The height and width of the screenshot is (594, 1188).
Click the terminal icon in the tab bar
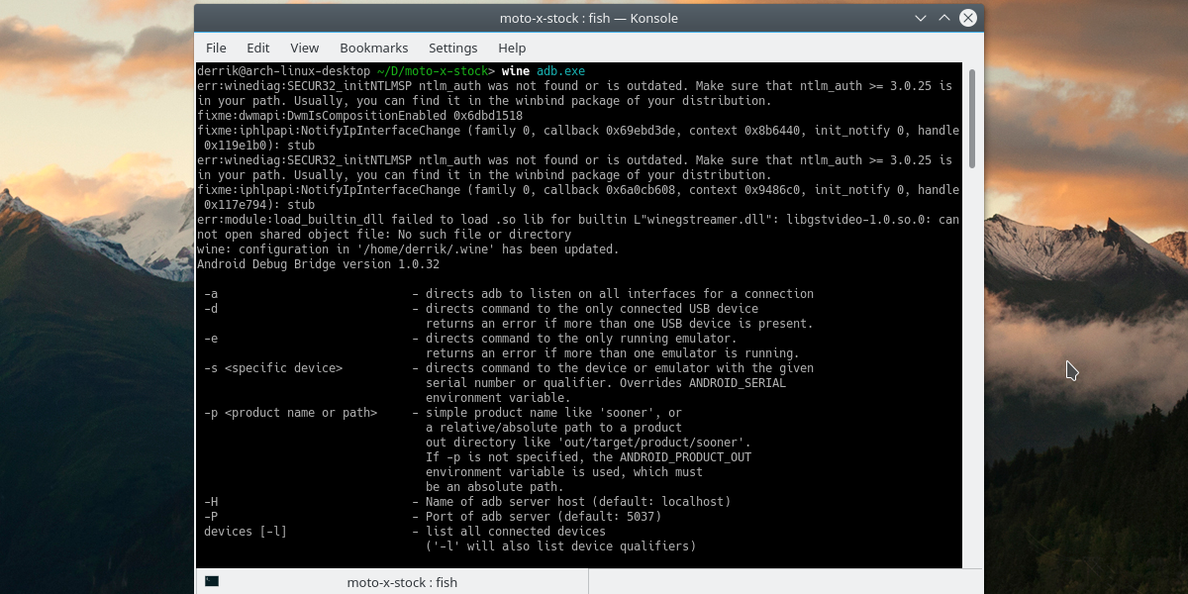(x=211, y=582)
